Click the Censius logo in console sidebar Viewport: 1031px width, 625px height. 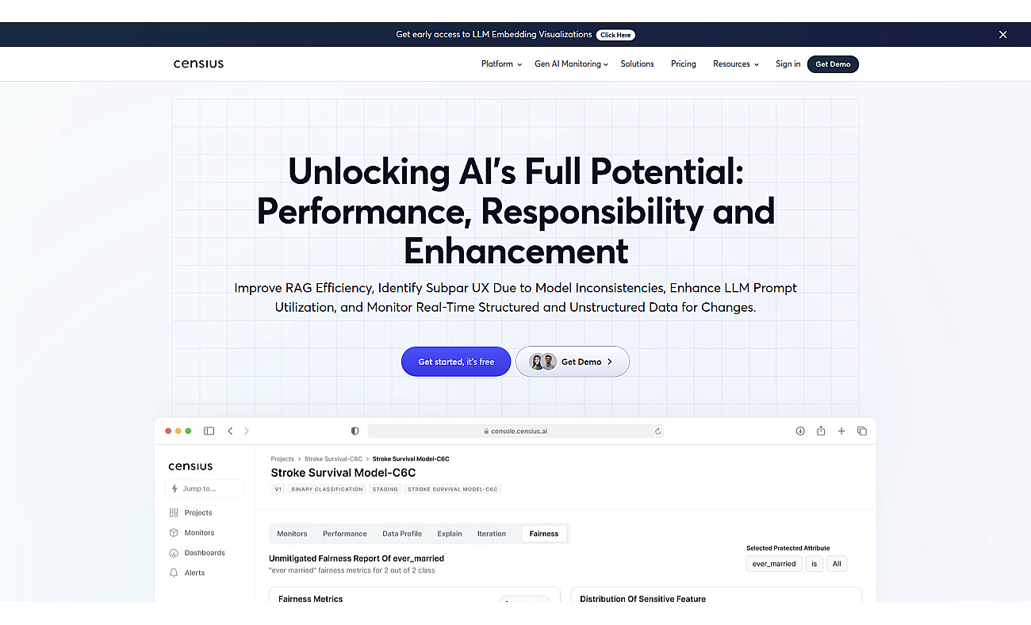coord(190,466)
